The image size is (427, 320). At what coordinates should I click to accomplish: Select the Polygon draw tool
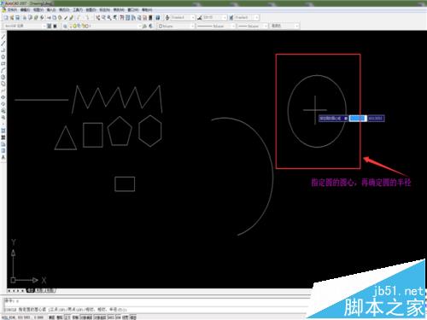coord(3,57)
